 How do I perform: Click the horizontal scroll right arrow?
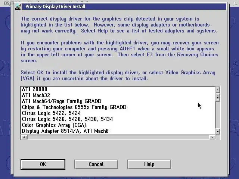pos(212,138)
